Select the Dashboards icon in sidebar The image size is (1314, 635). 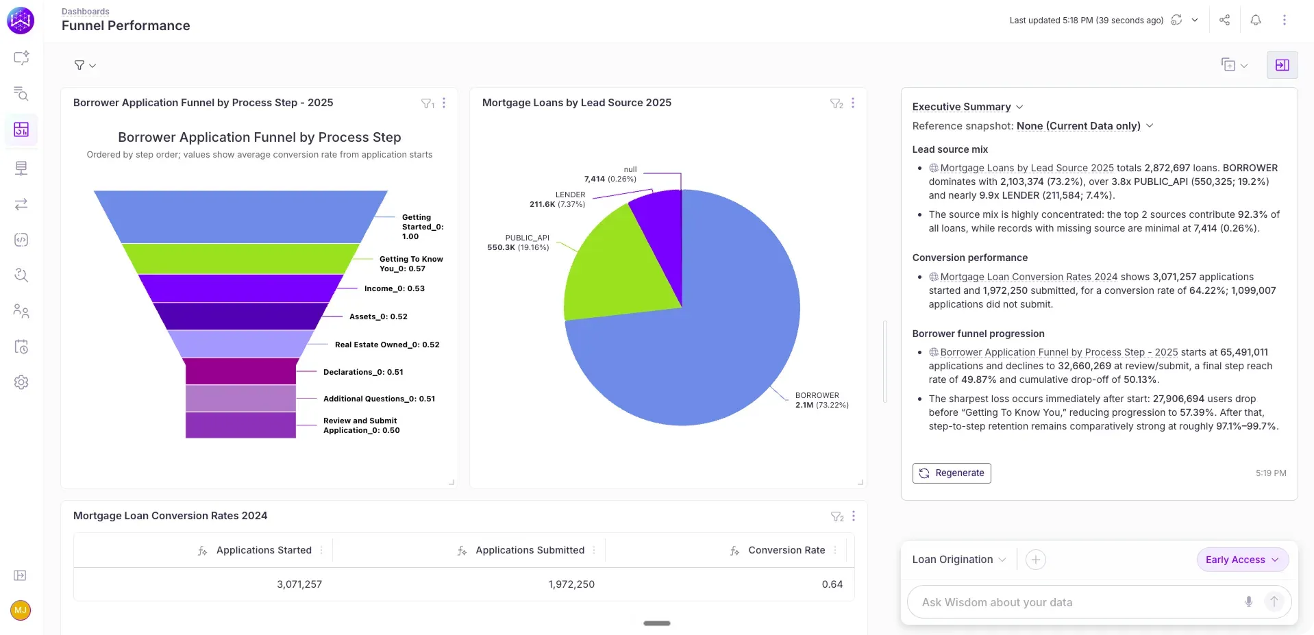21,129
